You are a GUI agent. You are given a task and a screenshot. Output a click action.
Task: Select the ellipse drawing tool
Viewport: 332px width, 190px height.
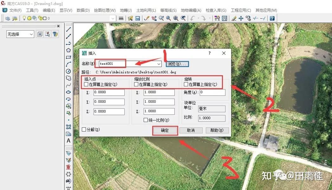click(x=68, y=92)
